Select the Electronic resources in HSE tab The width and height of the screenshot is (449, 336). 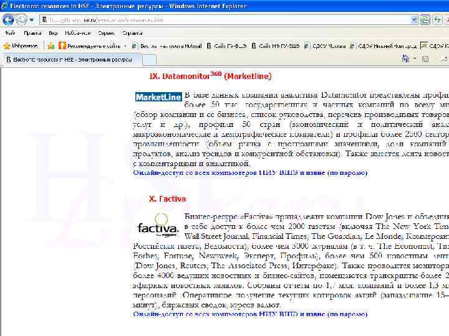[72, 60]
